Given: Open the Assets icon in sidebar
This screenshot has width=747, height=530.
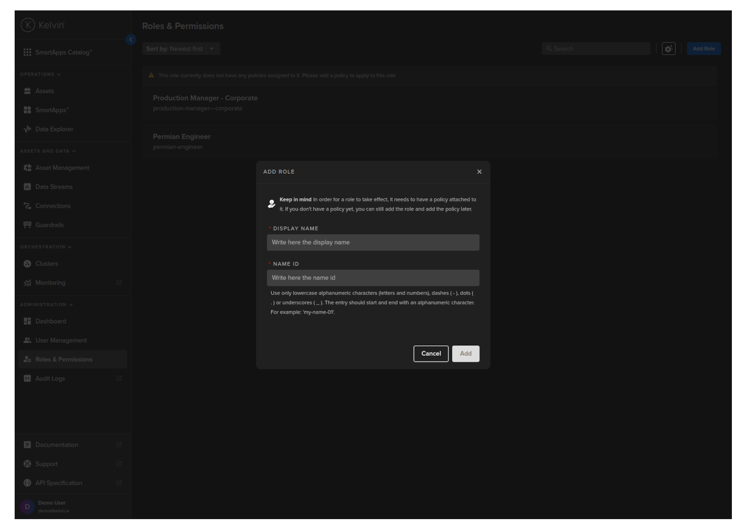Looking at the screenshot, I should [27, 91].
